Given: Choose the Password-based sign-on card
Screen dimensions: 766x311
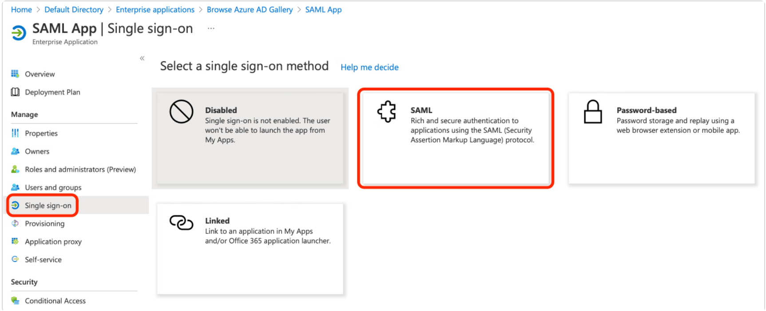Looking at the screenshot, I should pyautogui.click(x=662, y=138).
